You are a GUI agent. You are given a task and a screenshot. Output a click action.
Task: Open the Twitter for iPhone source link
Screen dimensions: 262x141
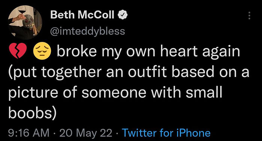pos(166,133)
